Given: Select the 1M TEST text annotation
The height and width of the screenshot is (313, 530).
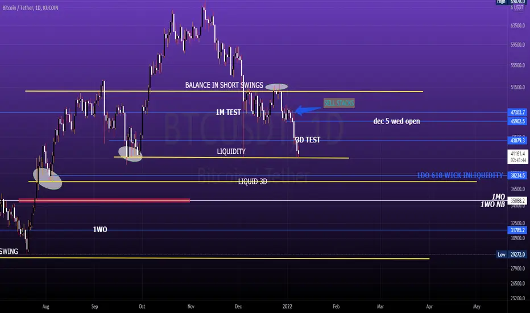Looking at the screenshot, I should click(x=229, y=112).
